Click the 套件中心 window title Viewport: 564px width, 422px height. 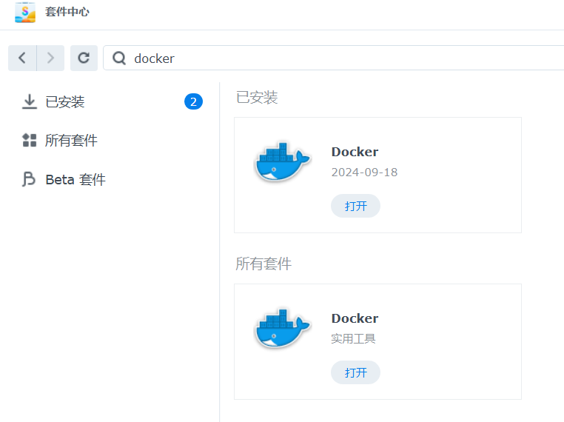tap(67, 12)
